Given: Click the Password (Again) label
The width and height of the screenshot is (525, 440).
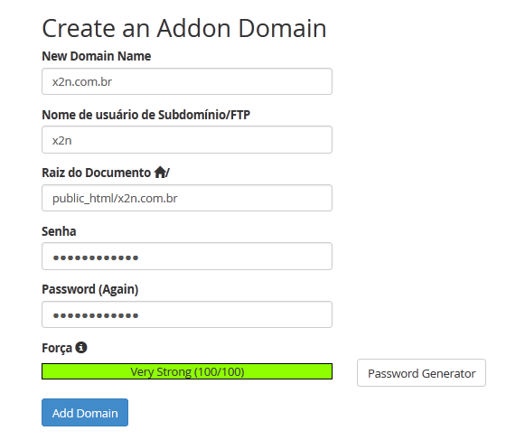Looking at the screenshot, I should pyautogui.click(x=90, y=289).
